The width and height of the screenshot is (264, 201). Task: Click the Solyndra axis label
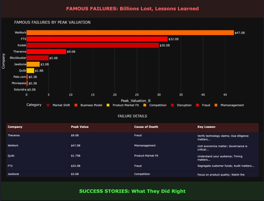[20, 89]
